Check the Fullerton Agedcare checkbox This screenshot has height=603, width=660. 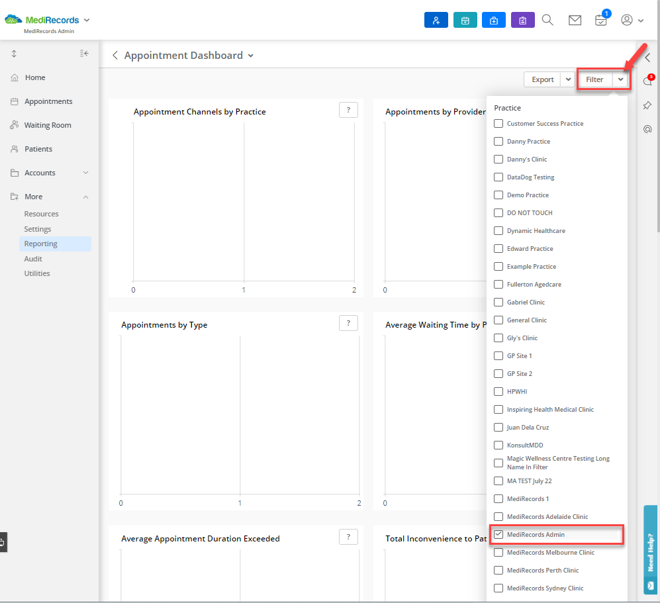pyautogui.click(x=498, y=285)
